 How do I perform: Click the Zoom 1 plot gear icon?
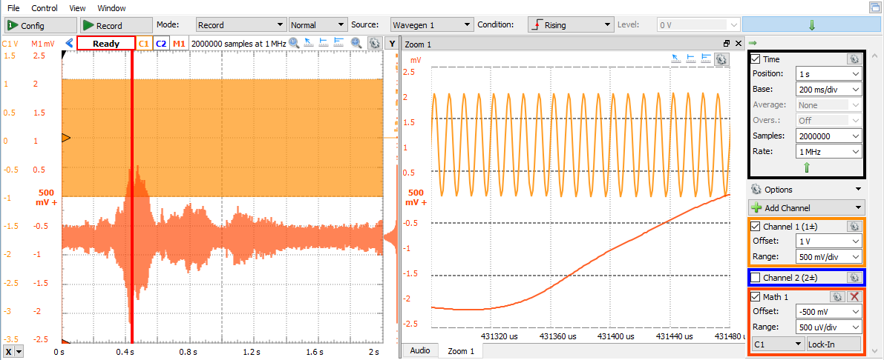coord(721,59)
